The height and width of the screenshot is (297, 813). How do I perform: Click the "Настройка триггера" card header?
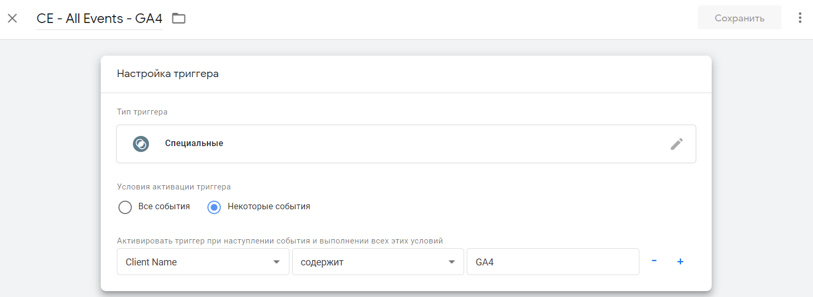pos(168,74)
